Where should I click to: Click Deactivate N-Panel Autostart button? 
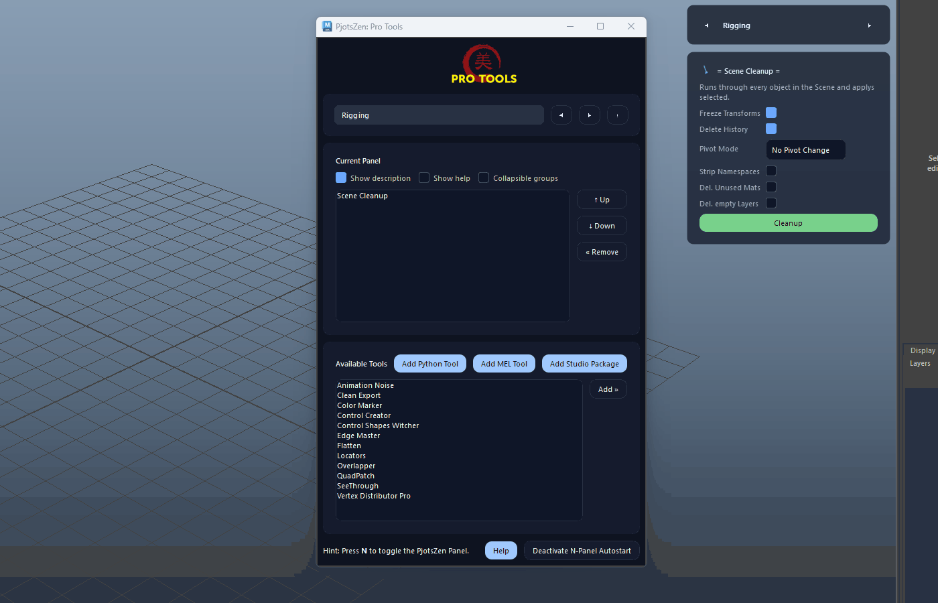pyautogui.click(x=582, y=551)
